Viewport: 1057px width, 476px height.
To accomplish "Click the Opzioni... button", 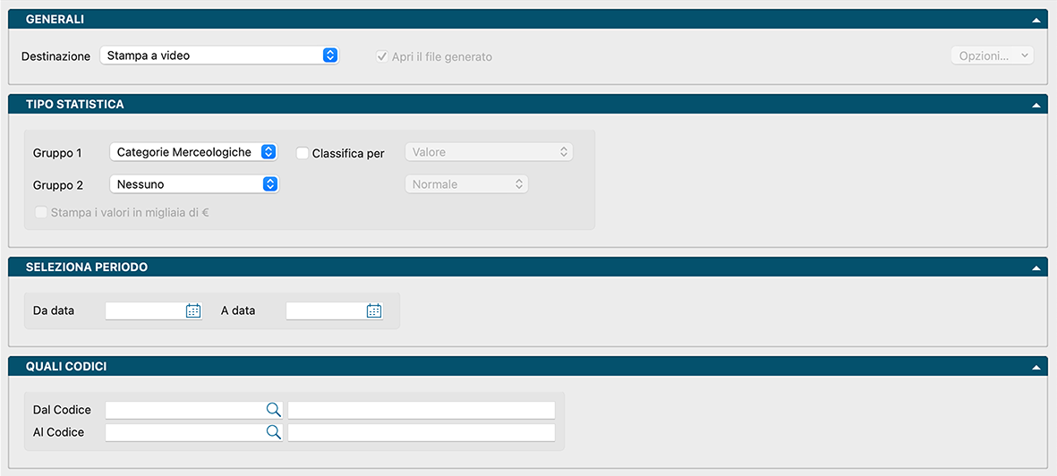I will tap(992, 55).
